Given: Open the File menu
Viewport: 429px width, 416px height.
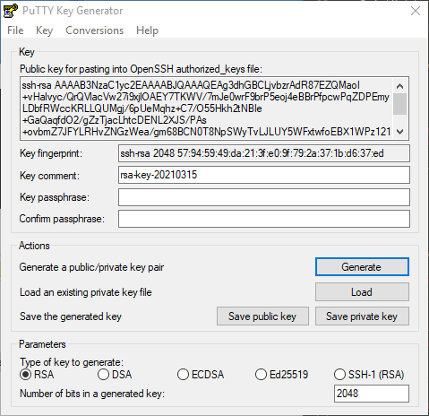Looking at the screenshot, I should click(x=15, y=30).
